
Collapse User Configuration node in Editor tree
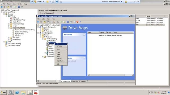pos(38,33)
